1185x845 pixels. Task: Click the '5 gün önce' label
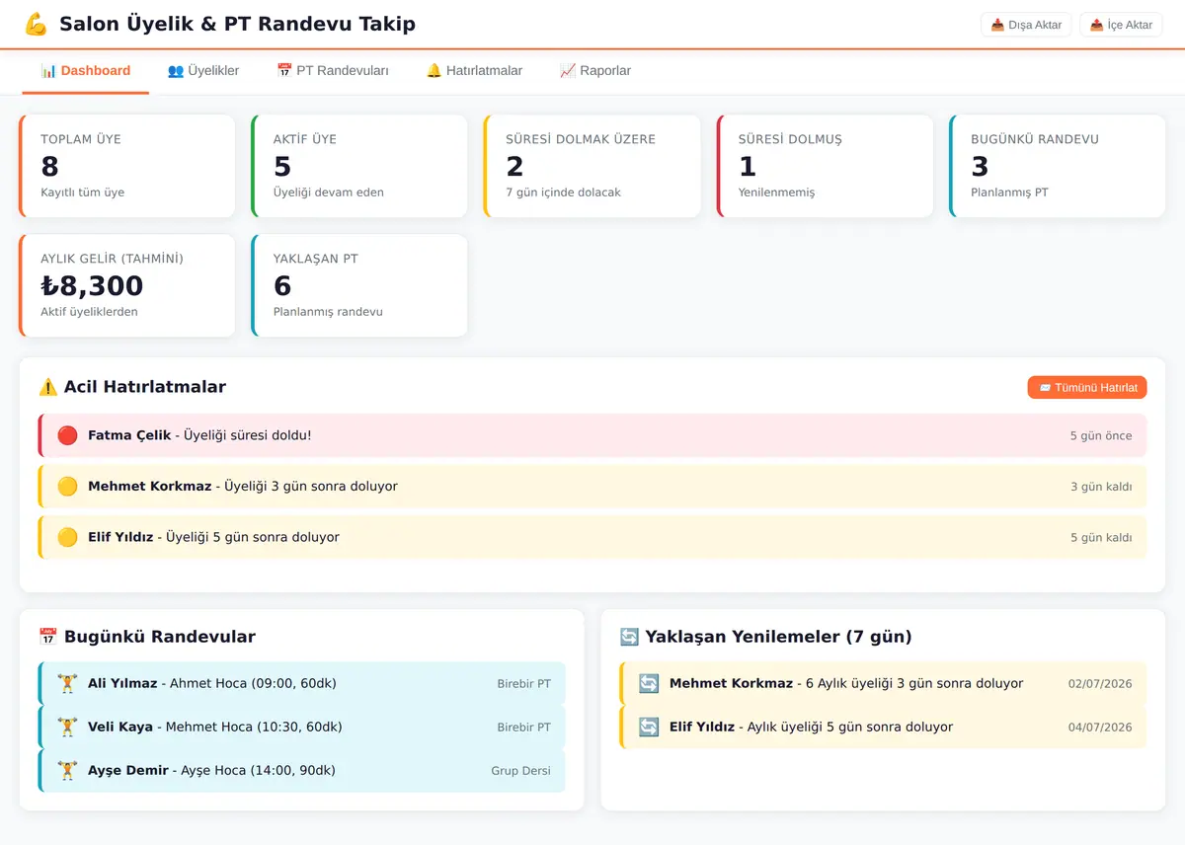pyautogui.click(x=1101, y=435)
